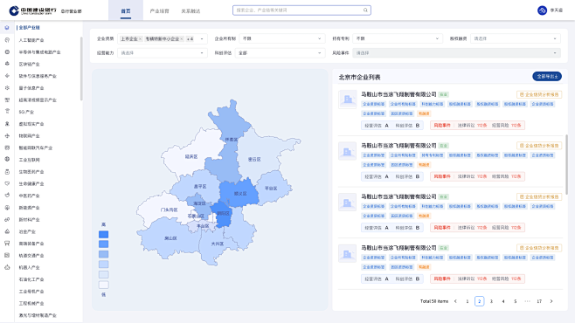Open the 风险事件 dropdown
Image resolution: width=575 pixels, height=323 pixels.
(x=456, y=52)
